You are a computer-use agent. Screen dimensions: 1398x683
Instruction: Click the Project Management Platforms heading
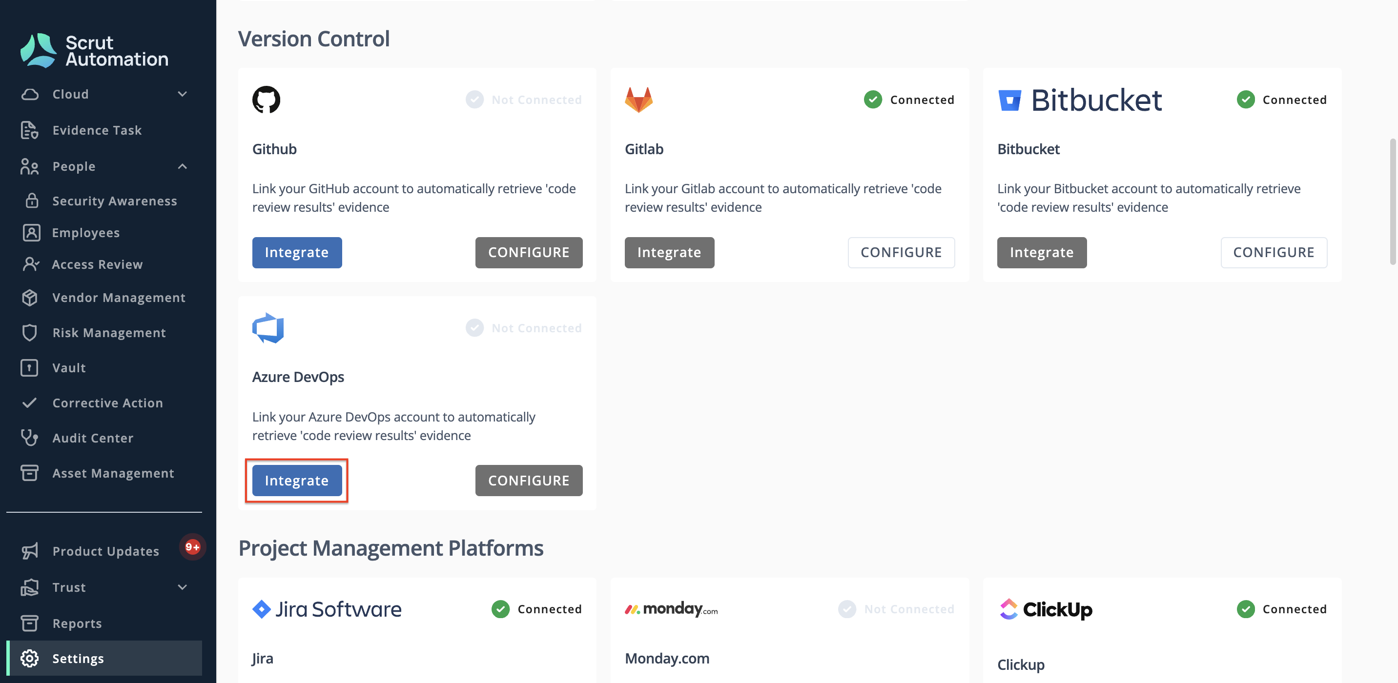(x=391, y=548)
